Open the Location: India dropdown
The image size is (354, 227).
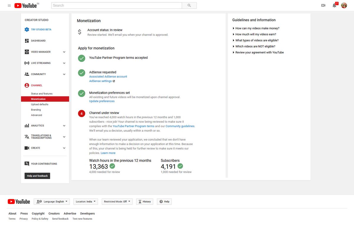pyautogui.click(x=86, y=202)
